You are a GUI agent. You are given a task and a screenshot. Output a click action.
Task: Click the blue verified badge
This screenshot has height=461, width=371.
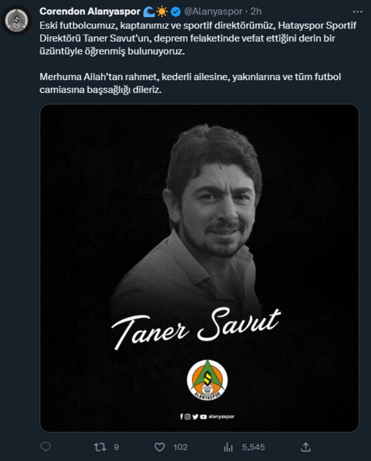click(x=176, y=12)
